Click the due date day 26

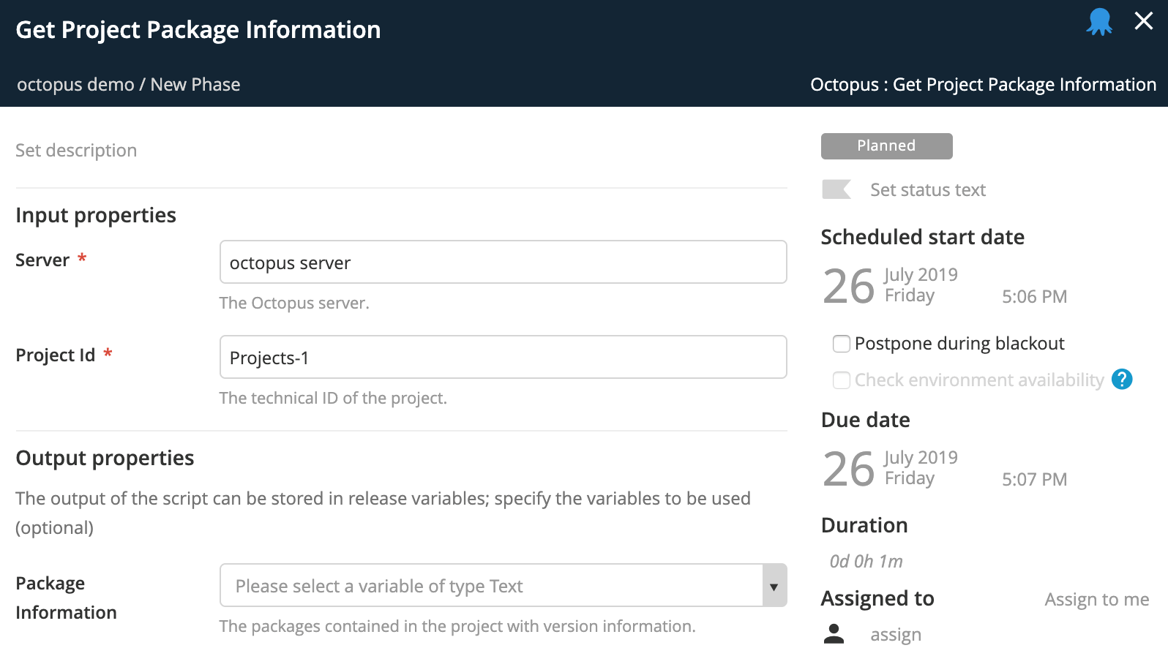(x=849, y=469)
